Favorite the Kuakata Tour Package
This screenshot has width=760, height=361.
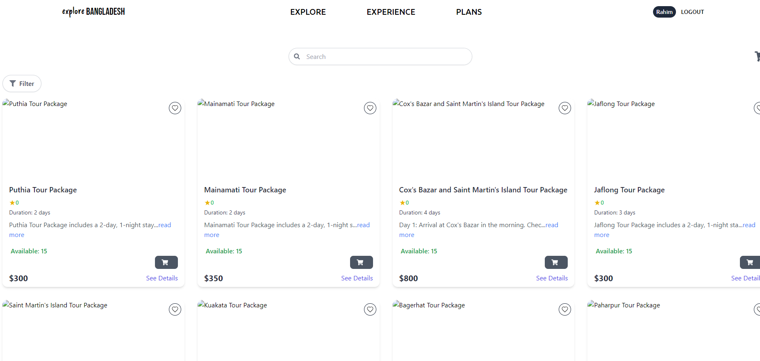tap(370, 309)
